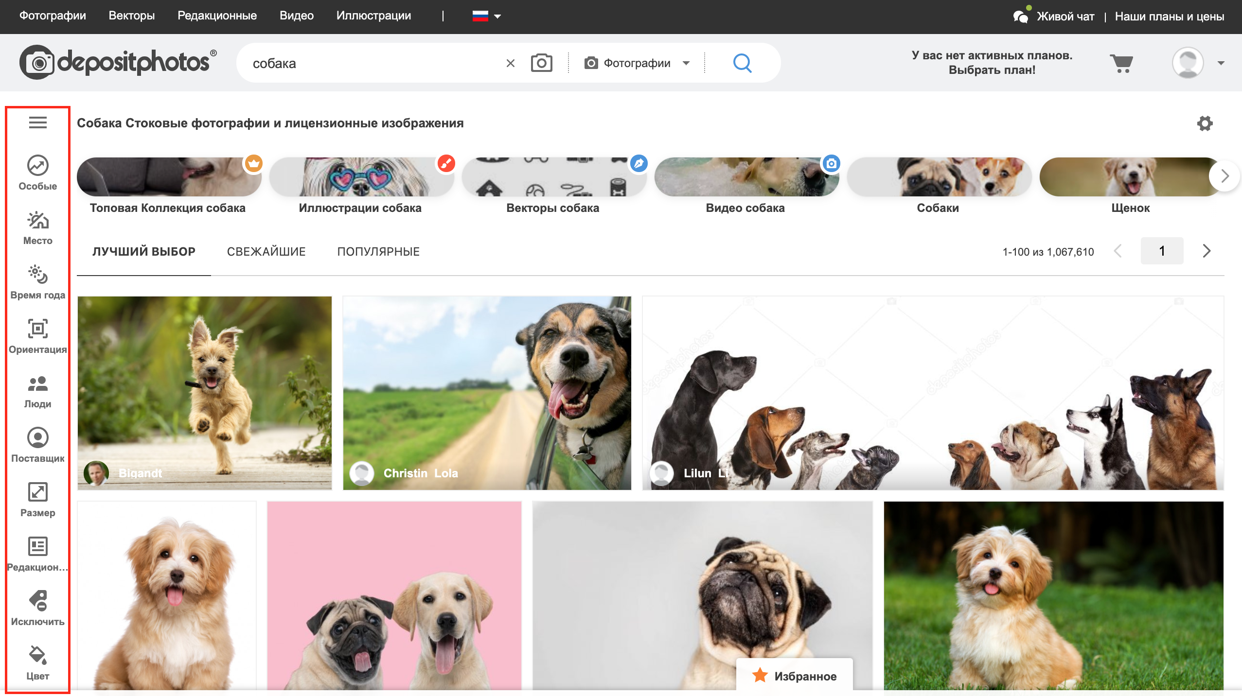This screenshot has width=1242, height=696.
Task: Click the Depositphotos logo
Action: pos(118,62)
